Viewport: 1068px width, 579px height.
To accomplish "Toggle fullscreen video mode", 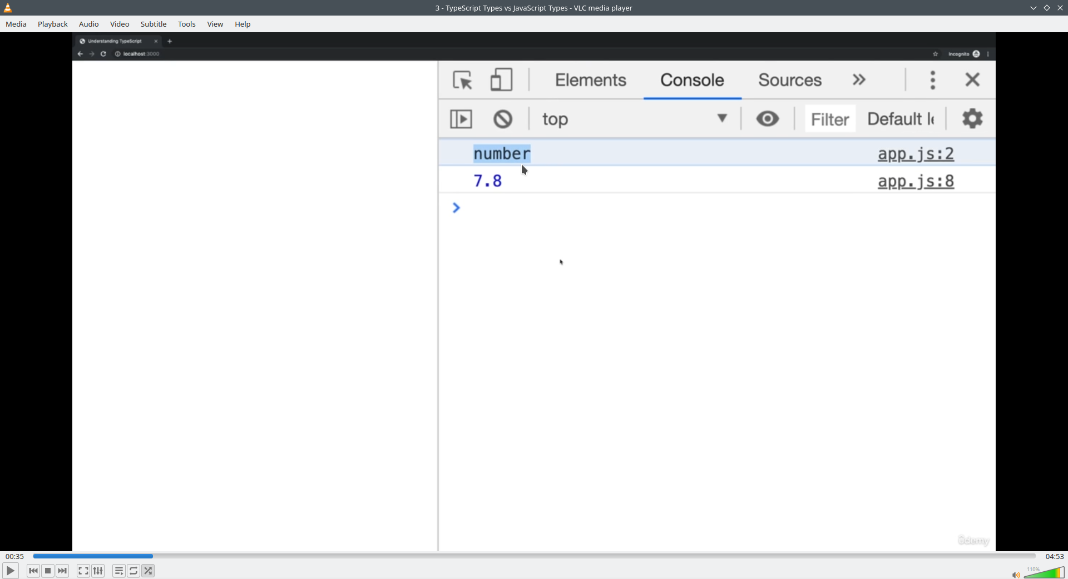I will coord(83,571).
